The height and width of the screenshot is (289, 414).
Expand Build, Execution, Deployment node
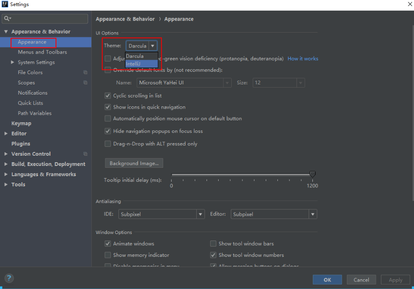(x=6, y=164)
